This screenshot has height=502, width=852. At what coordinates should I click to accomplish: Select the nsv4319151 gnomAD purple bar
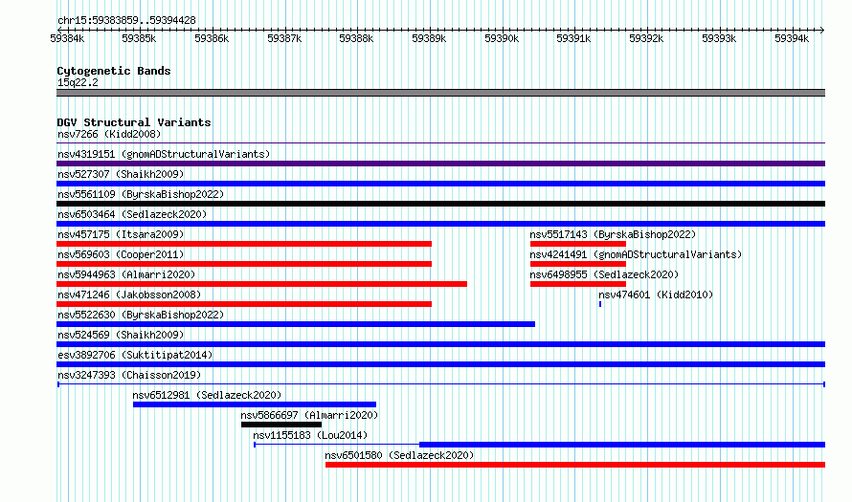click(x=440, y=164)
